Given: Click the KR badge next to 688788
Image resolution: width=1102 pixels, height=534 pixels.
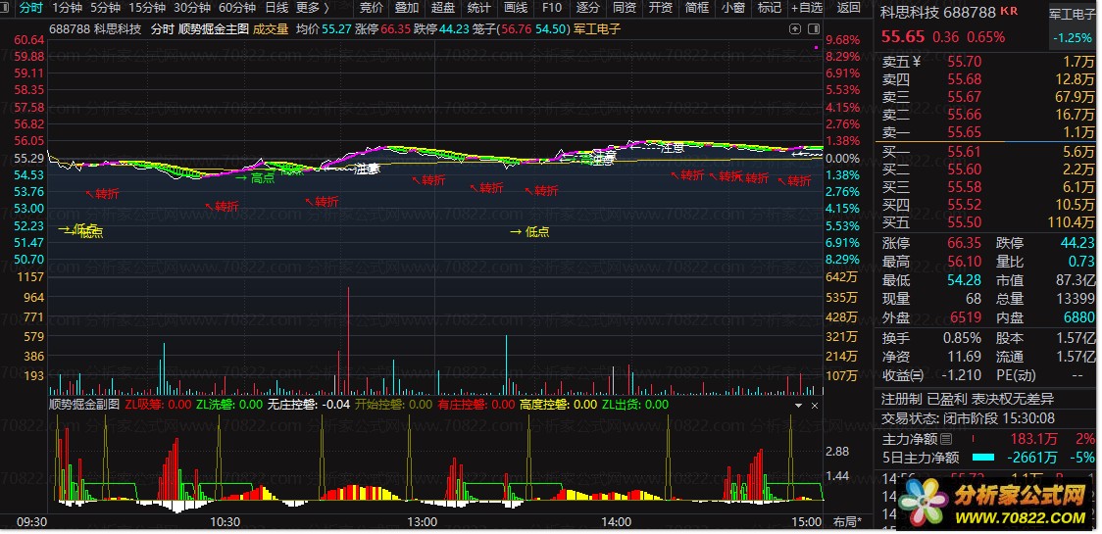Looking at the screenshot, I should point(1009,11).
